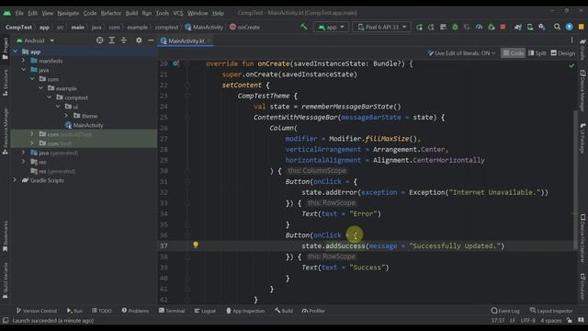Open the Refactor menu
588x331 pixels.
(110, 13)
